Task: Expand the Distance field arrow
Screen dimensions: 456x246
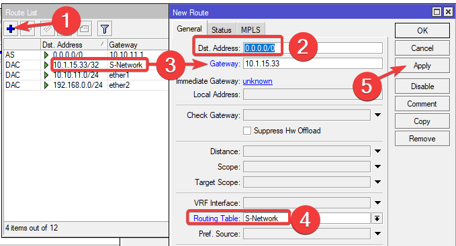Action: 377,151
